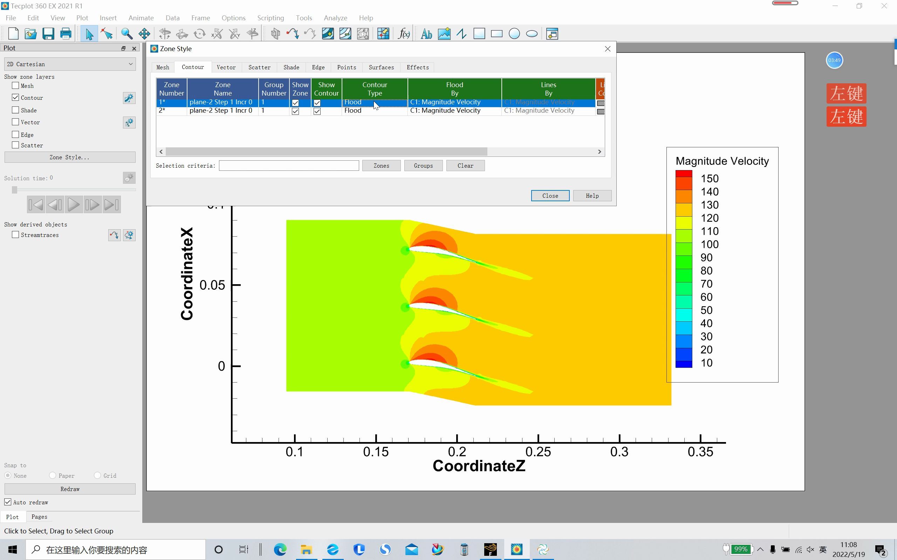The height and width of the screenshot is (560, 897).
Task: Click the Groups button
Action: point(423,166)
